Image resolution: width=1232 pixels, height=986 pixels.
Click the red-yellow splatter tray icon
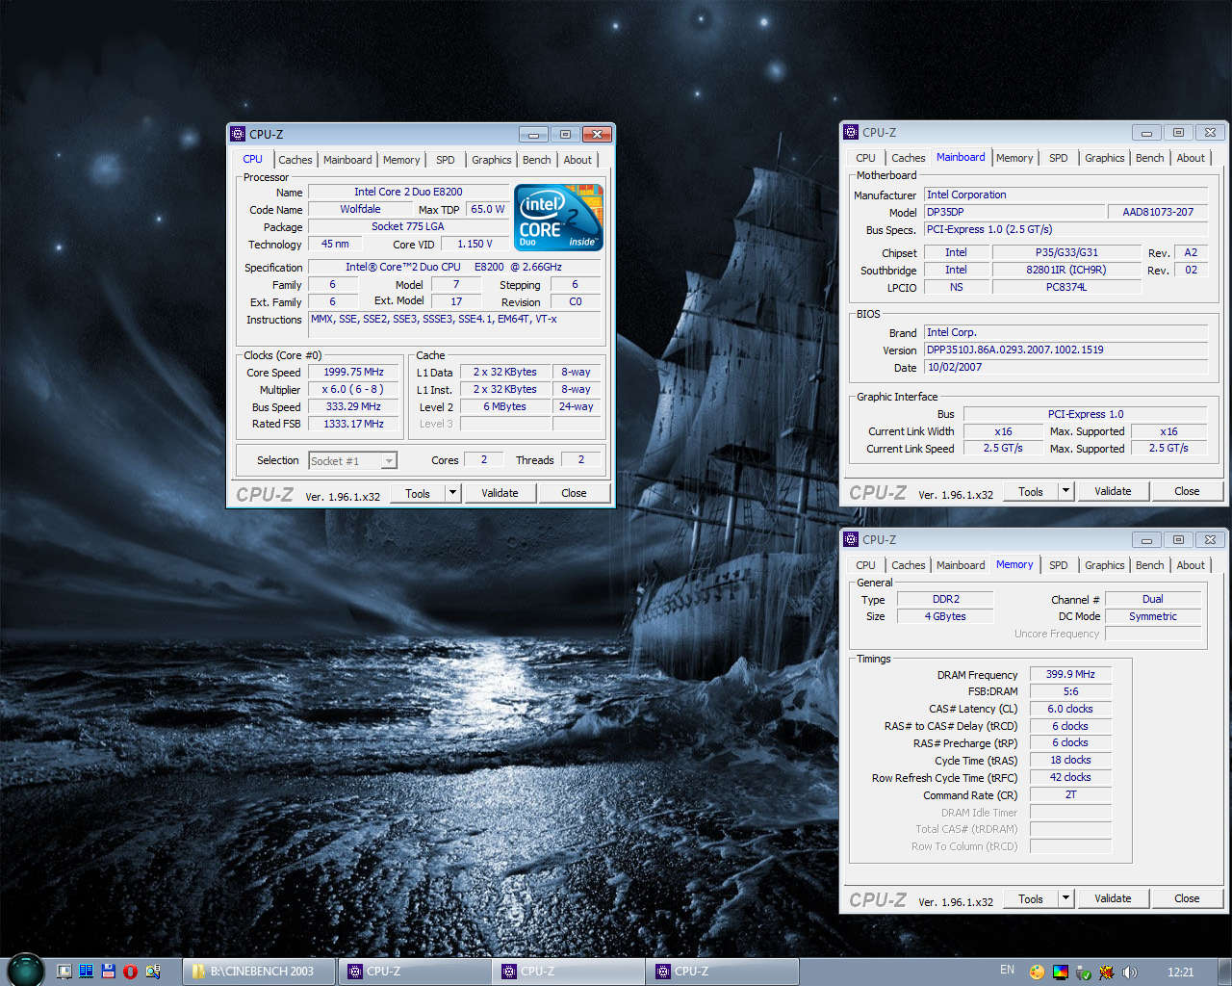coord(1106,973)
